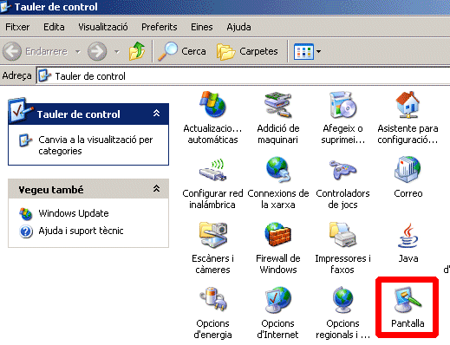Viewport: 450px width, 345px height.
Task: Open the forward history dropdown arrow
Action: coord(117,52)
